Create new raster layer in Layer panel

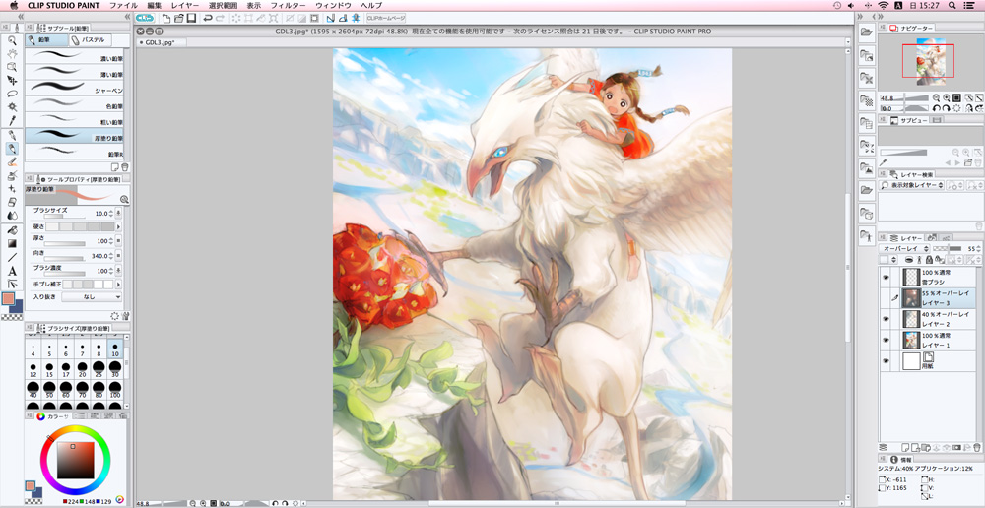(905, 447)
